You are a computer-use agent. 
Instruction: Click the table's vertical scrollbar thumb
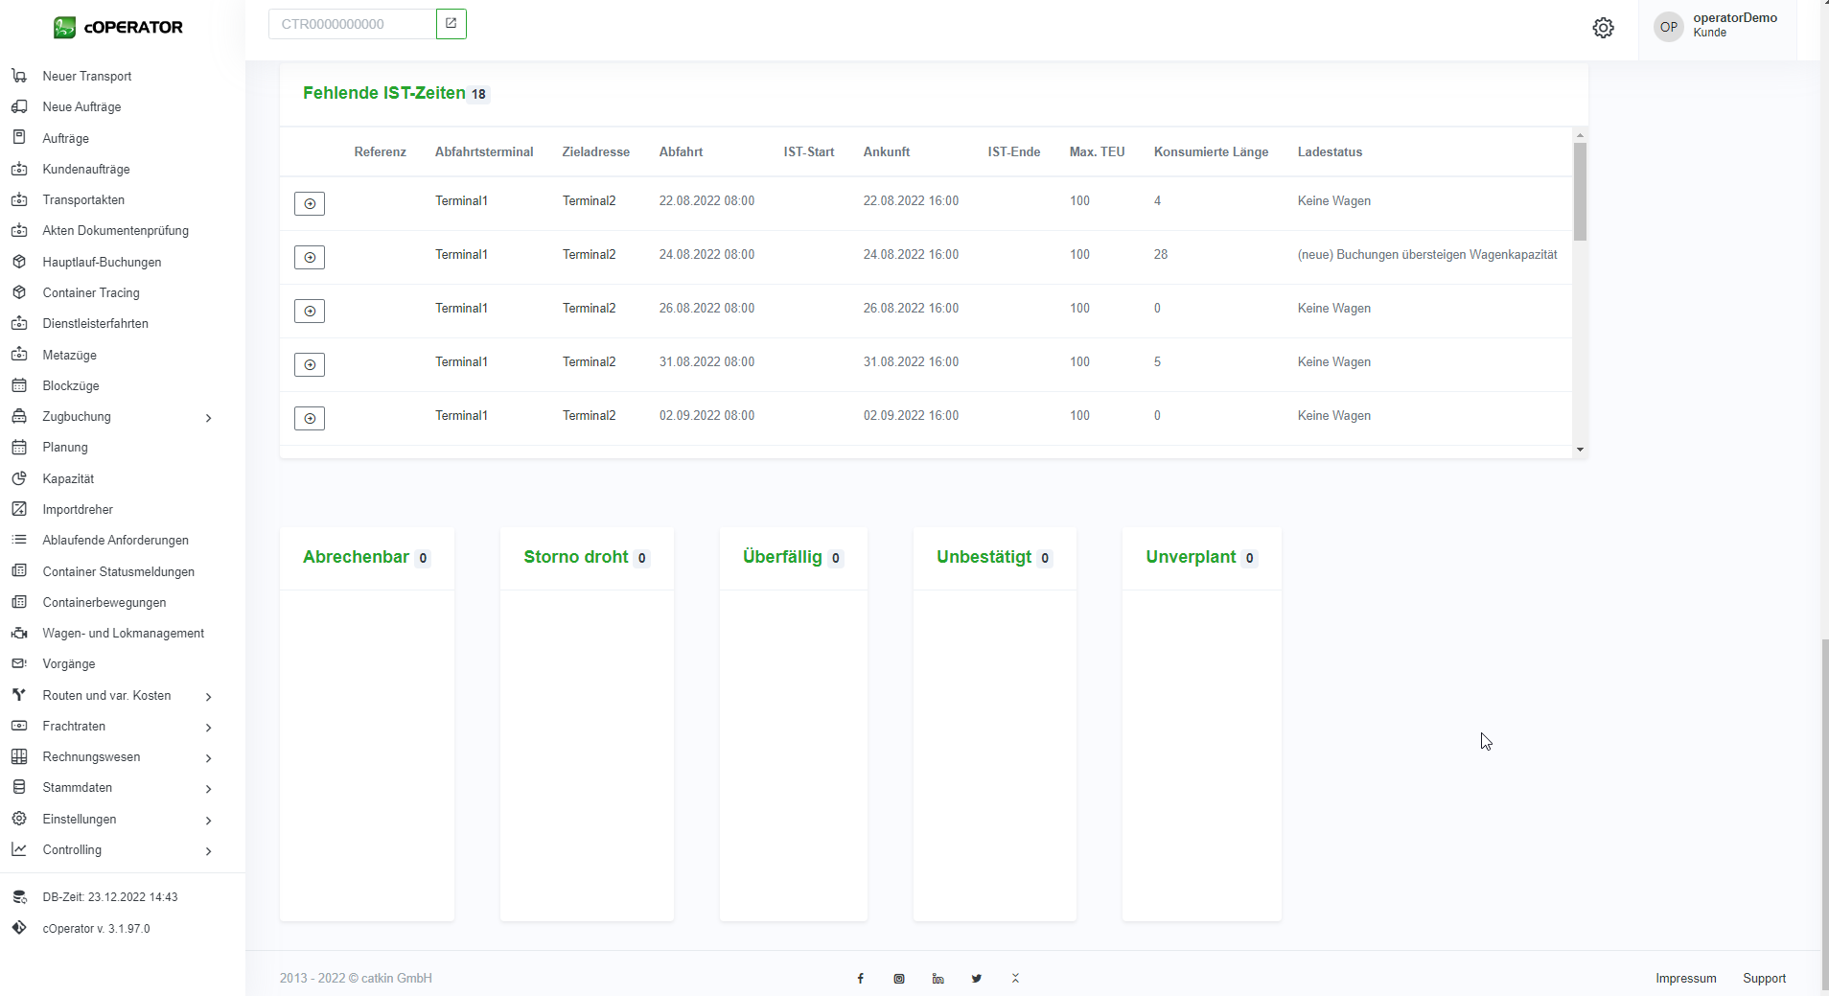coord(1580,192)
